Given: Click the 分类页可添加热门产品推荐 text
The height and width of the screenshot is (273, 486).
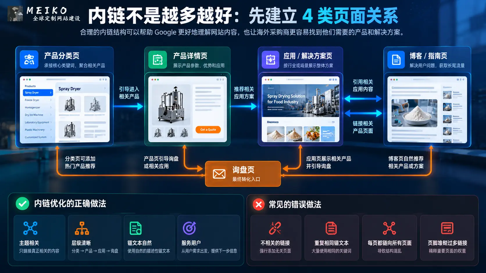Looking at the screenshot, I should [x=80, y=162].
